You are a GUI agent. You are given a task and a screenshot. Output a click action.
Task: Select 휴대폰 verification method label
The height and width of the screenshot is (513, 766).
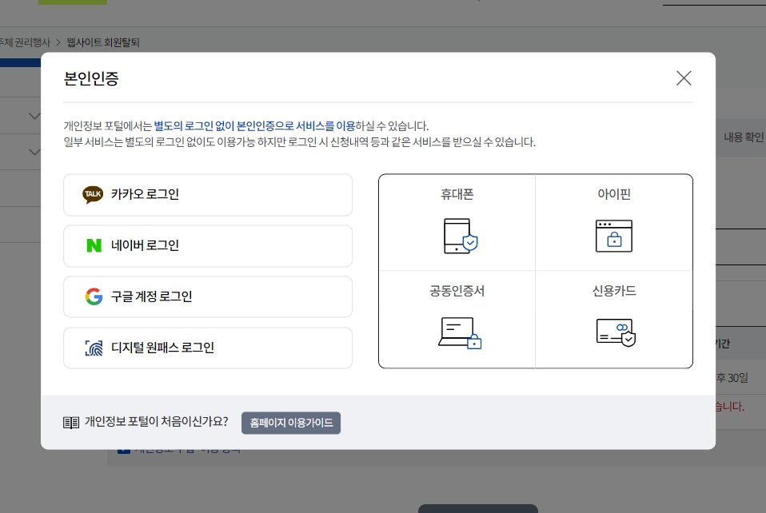457,194
